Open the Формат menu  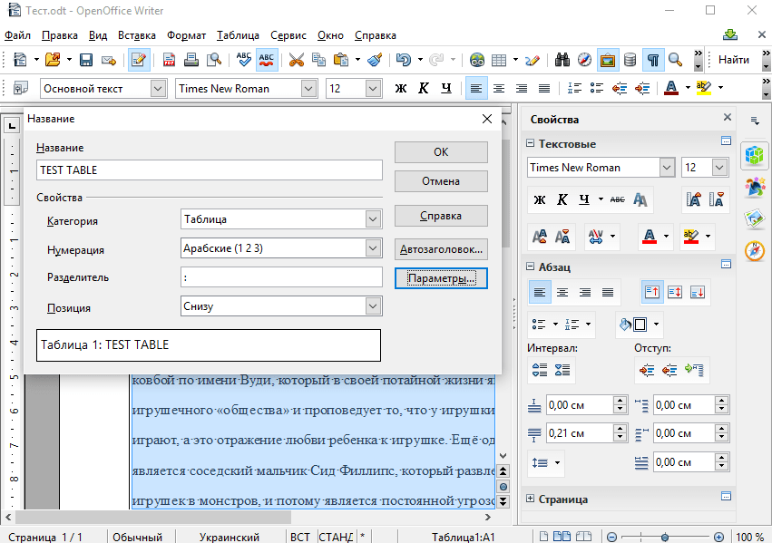tap(186, 35)
